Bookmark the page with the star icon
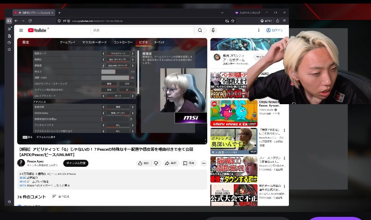The image size is (371, 220). [233, 21]
